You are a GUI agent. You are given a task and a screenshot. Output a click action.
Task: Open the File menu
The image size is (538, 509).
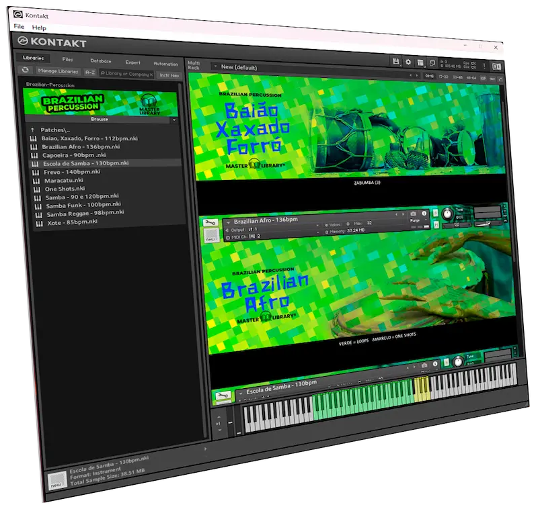[x=19, y=26]
